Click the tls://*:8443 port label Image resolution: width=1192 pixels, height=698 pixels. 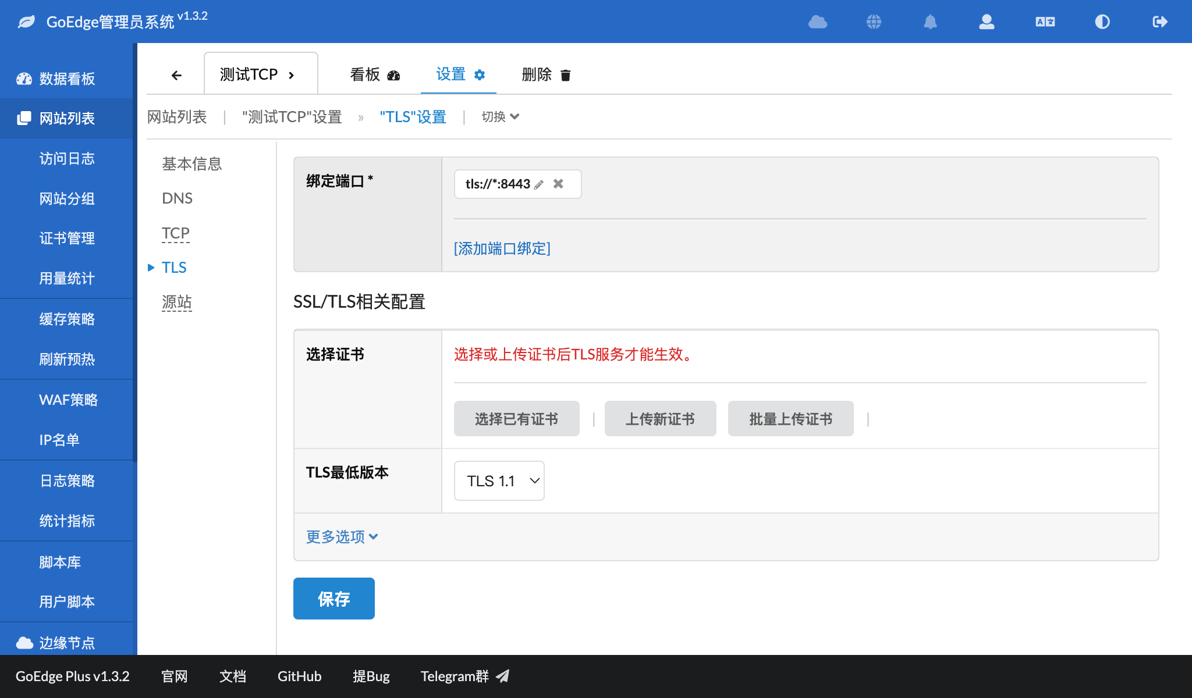click(498, 184)
